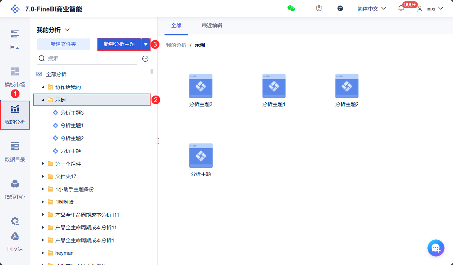This screenshot has width=453, height=265.
Task: Select the 产品全生命周期成本分析11 folder row
Action: point(92,227)
